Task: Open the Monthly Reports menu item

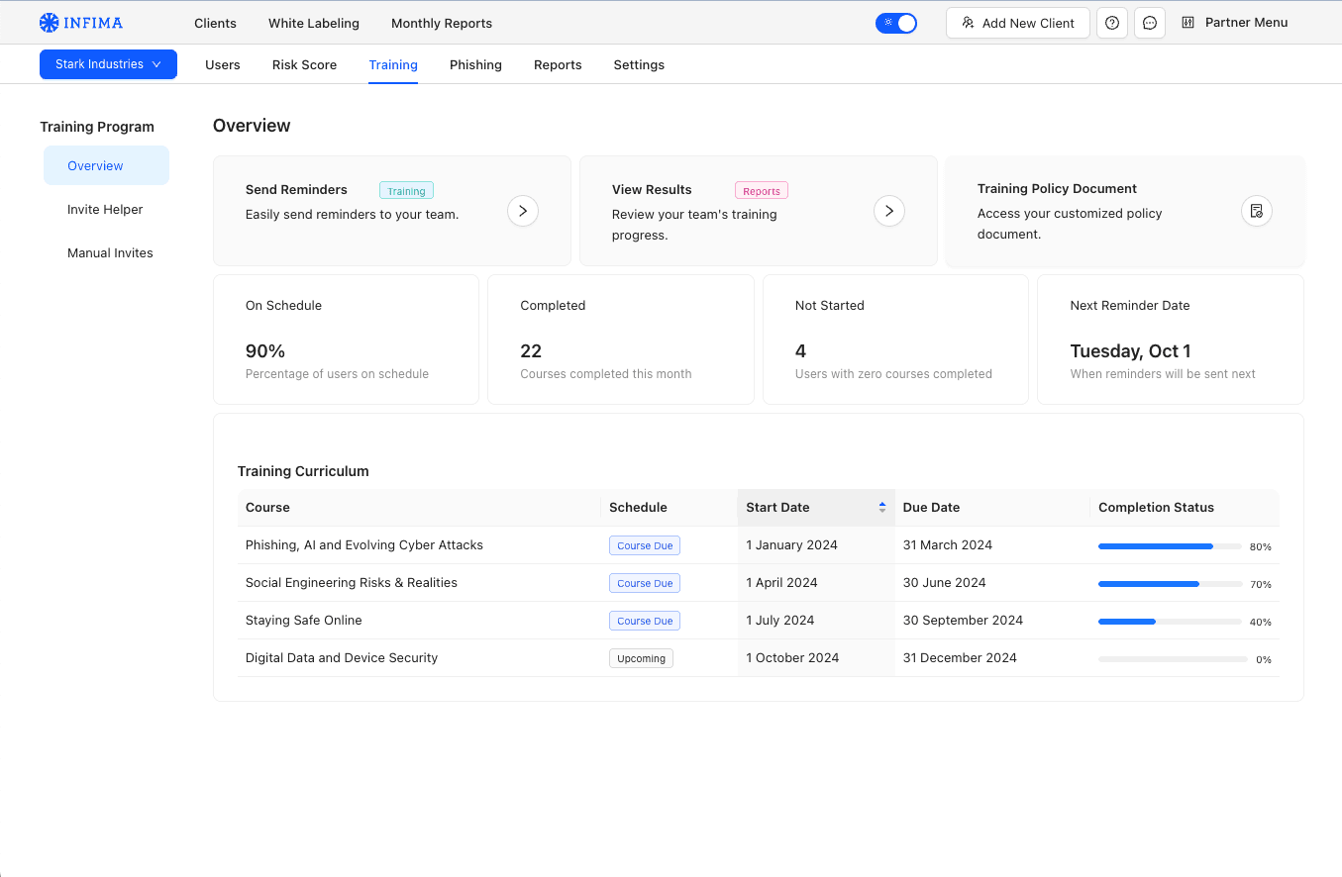Action: 442,23
